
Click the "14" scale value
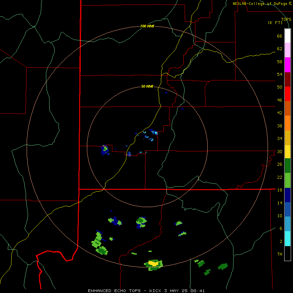[280, 203]
